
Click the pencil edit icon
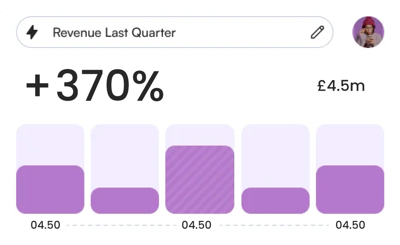click(x=317, y=33)
